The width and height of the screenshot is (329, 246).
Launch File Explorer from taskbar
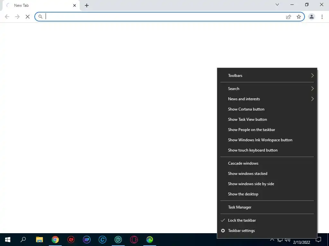39,240
